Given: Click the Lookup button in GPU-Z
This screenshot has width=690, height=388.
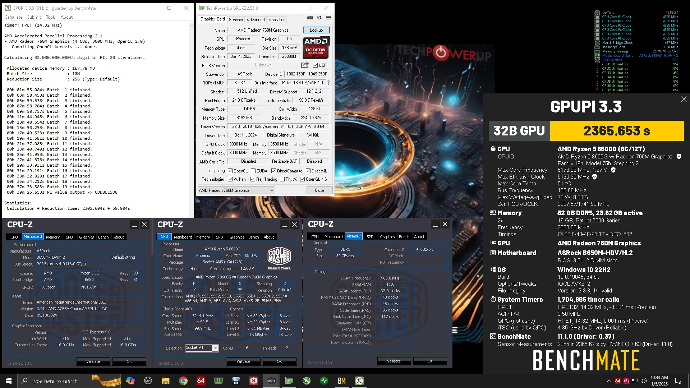Looking at the screenshot, I should pos(316,30).
